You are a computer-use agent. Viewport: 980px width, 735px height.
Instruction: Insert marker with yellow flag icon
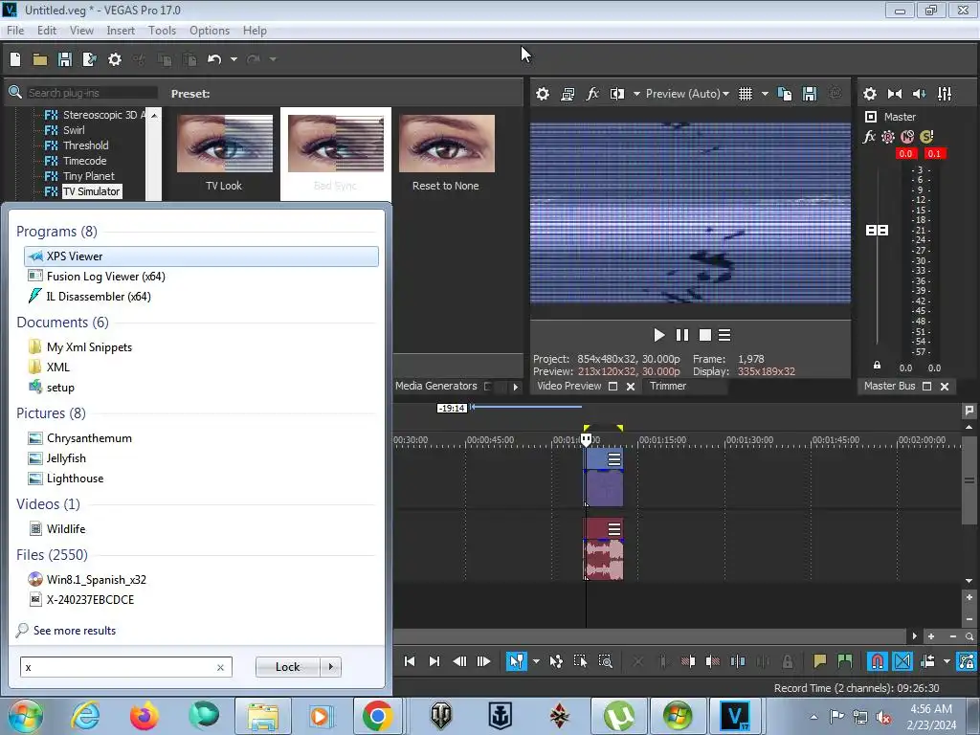[x=819, y=661]
